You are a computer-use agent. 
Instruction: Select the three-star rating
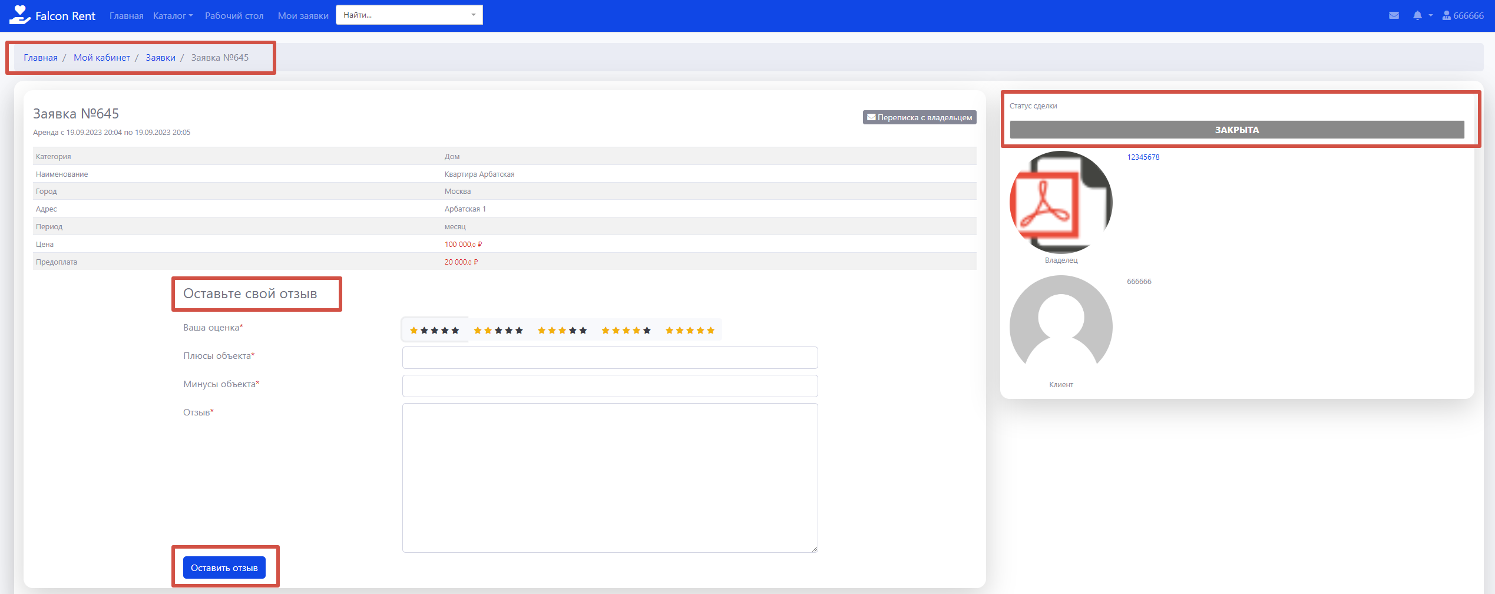click(x=562, y=331)
